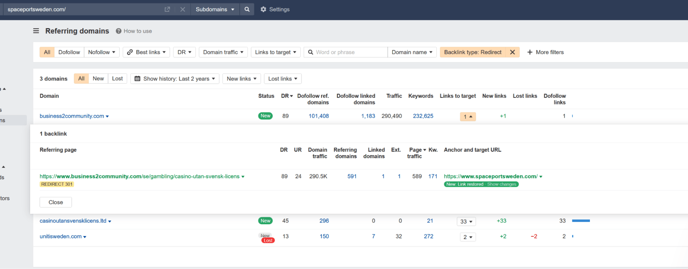Open the Nofollow dropdown

click(102, 52)
